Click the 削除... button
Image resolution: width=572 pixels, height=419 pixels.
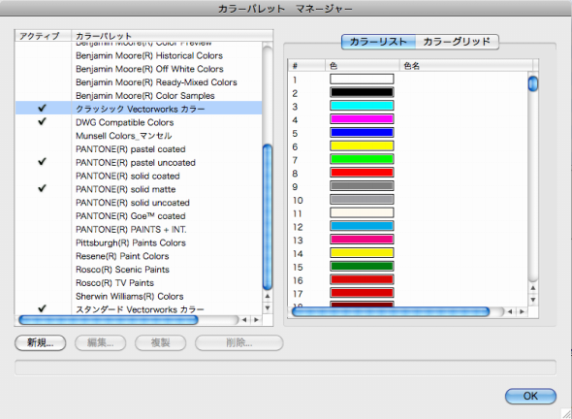(x=238, y=343)
